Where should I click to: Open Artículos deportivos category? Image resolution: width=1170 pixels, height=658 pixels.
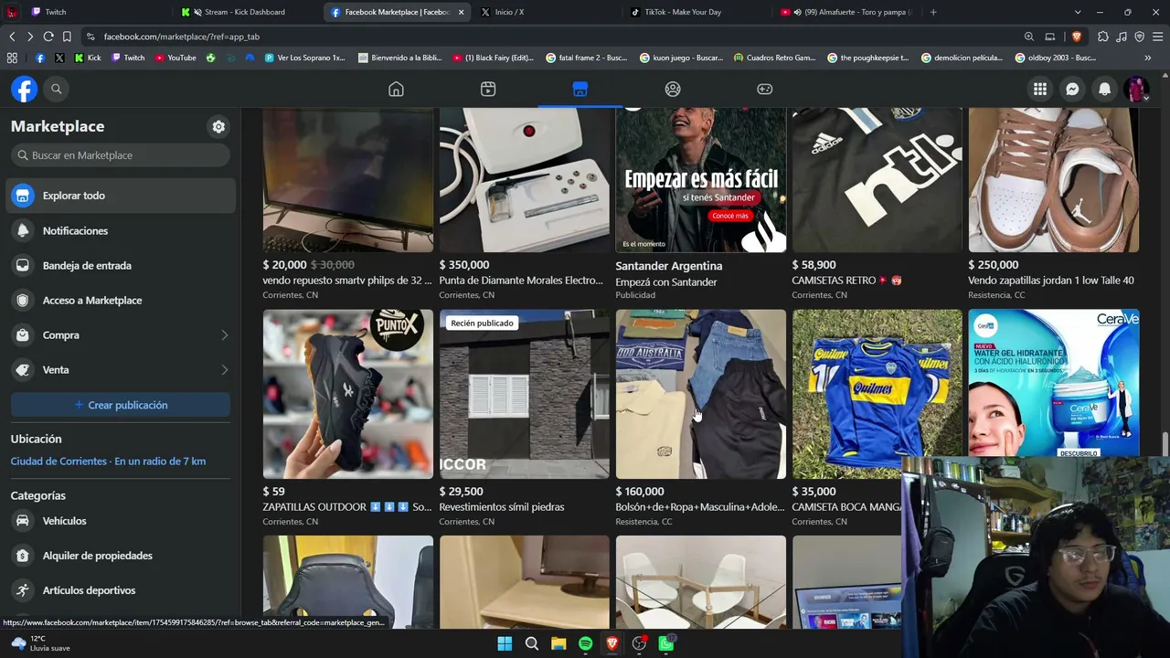[x=121, y=590]
